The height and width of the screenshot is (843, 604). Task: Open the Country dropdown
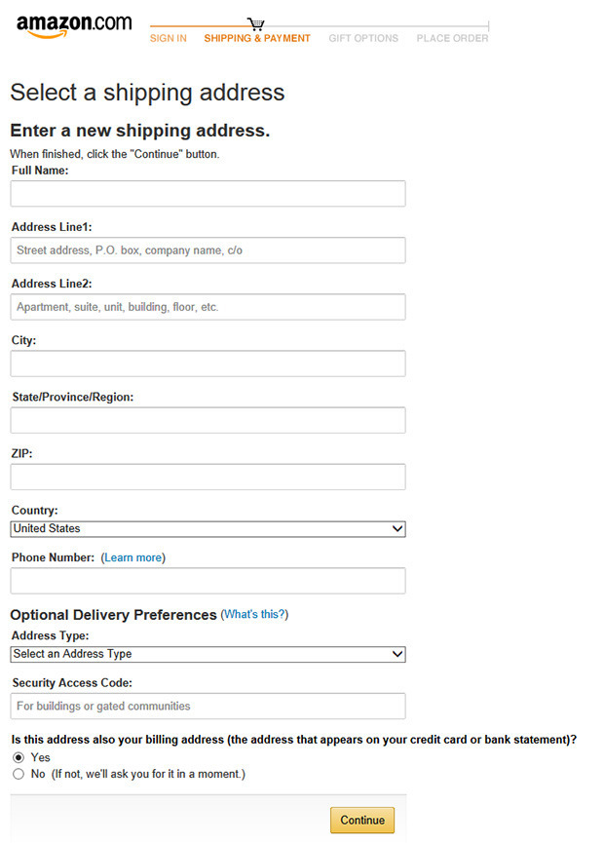tap(208, 528)
